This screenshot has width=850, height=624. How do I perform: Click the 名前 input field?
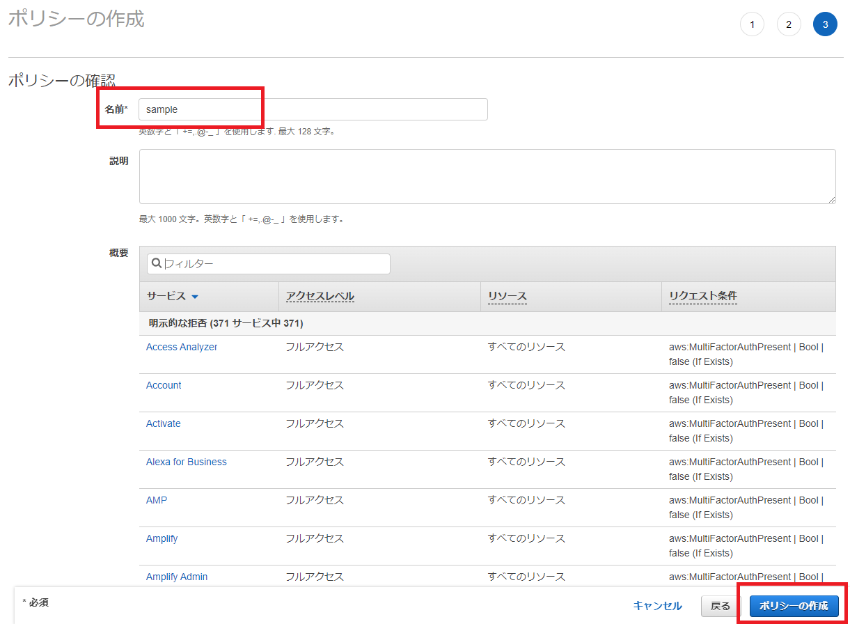pos(313,109)
